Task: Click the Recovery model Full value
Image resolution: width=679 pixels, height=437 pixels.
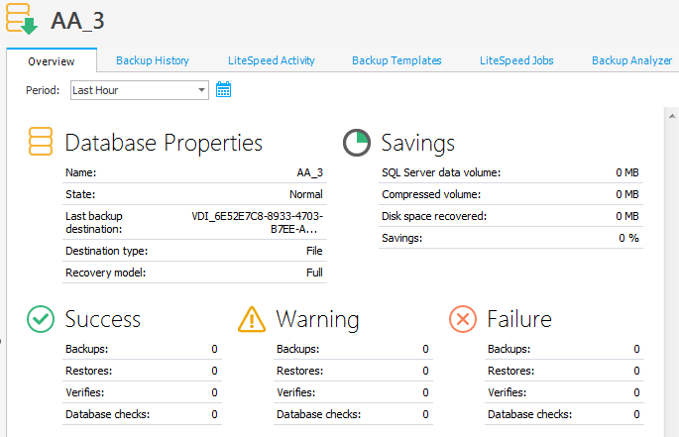Action: click(313, 273)
